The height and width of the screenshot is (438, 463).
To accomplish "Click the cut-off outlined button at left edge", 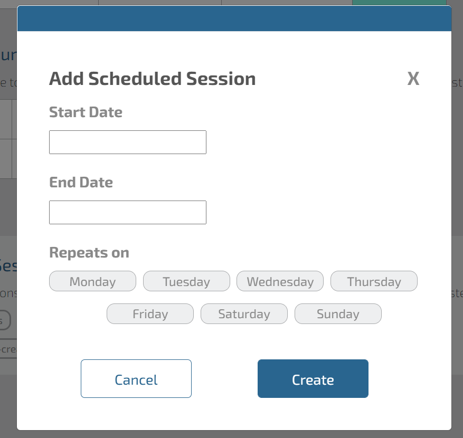I will (7, 349).
